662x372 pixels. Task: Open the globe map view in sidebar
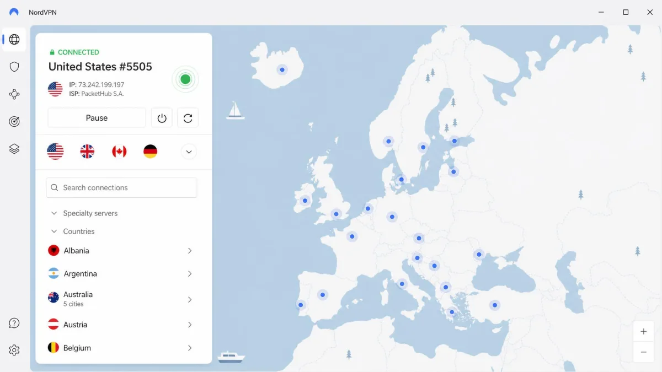[14, 40]
